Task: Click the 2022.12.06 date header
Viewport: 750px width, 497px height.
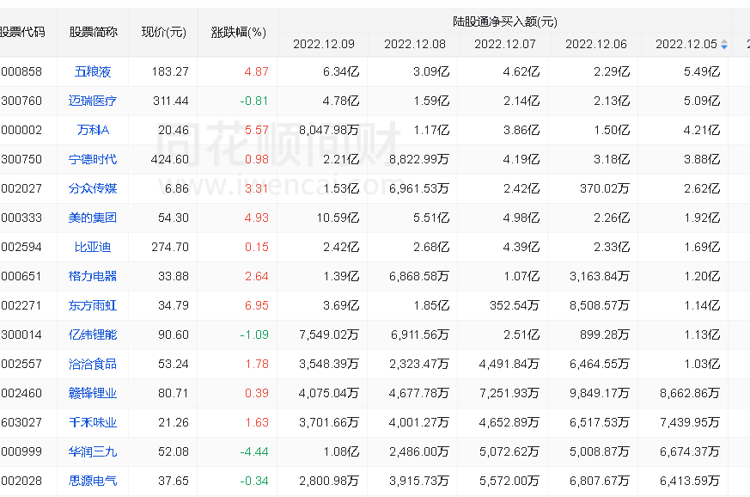Action: tap(596, 44)
